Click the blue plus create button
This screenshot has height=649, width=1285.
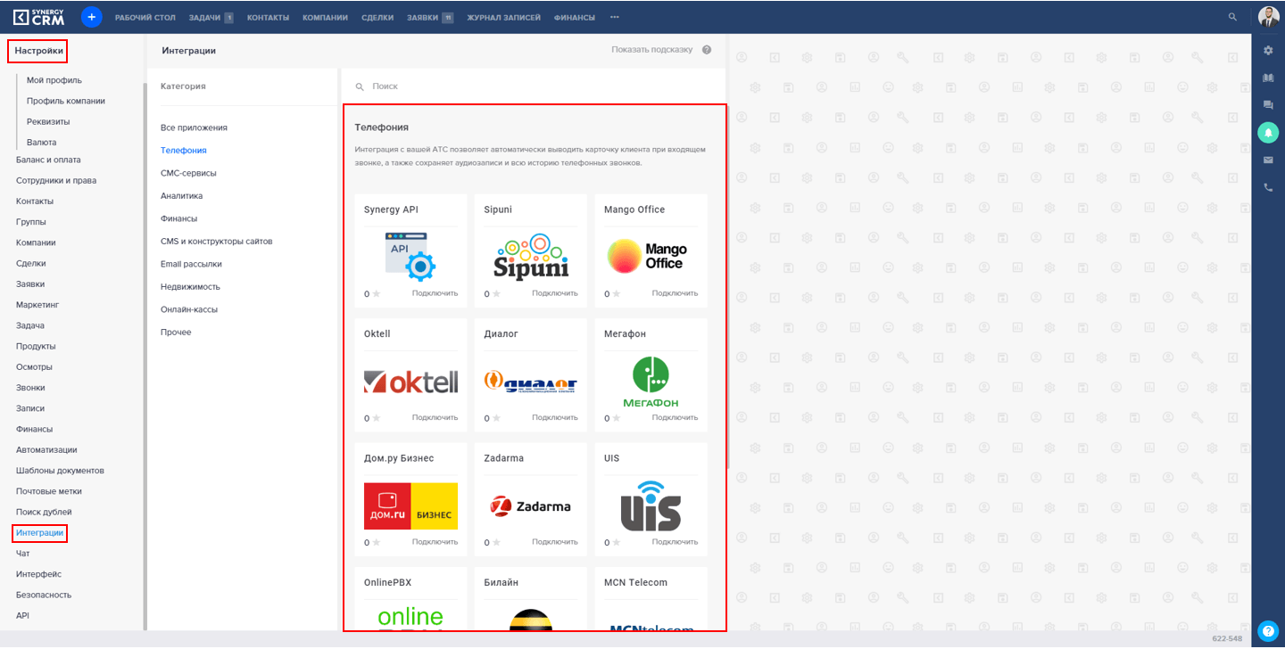pyautogui.click(x=91, y=17)
